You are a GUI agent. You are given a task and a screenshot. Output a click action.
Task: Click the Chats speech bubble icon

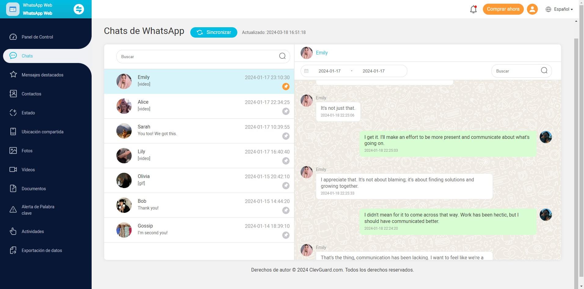13,56
